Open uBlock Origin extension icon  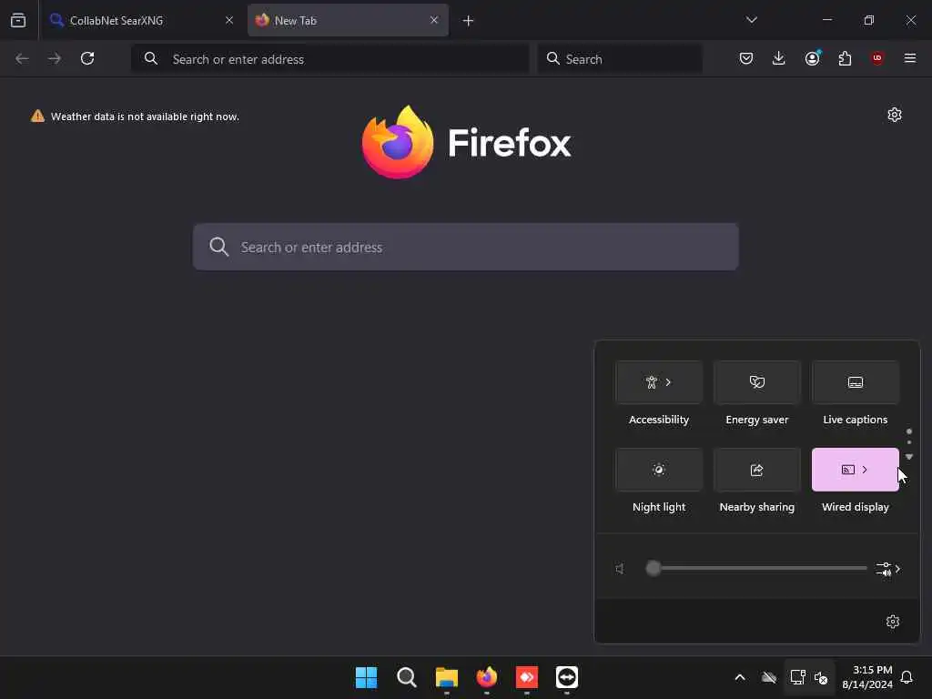[x=877, y=58]
